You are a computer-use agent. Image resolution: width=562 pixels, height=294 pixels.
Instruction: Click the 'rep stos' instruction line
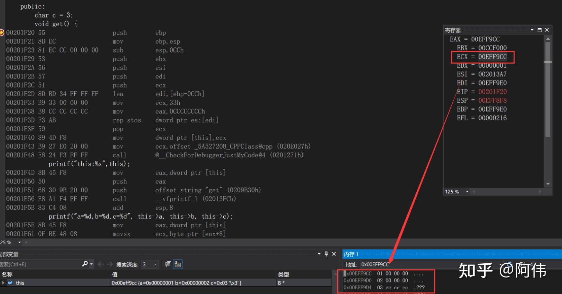(x=112, y=120)
